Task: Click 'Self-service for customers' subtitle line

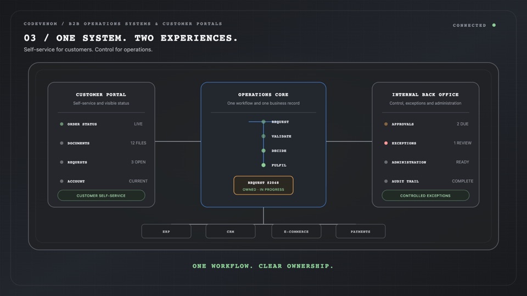Action: (88, 50)
